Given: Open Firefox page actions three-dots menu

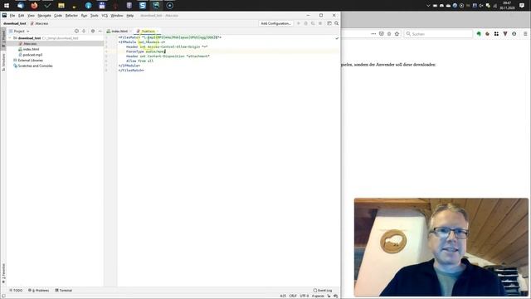Looking at the screenshot, I should (373, 34).
